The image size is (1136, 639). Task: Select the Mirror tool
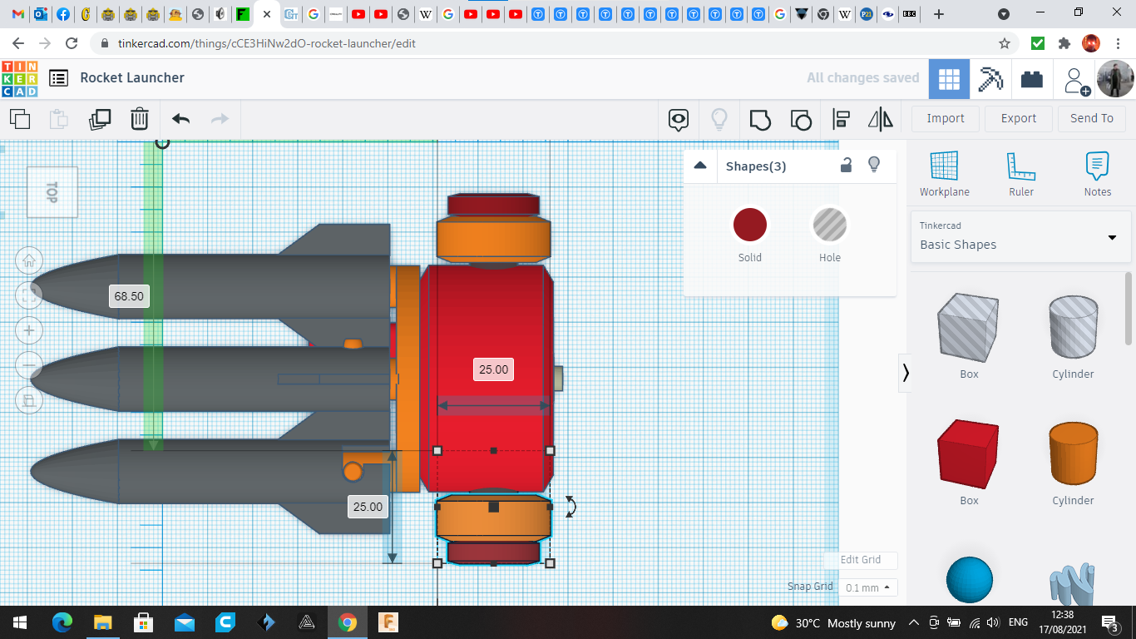pos(880,119)
